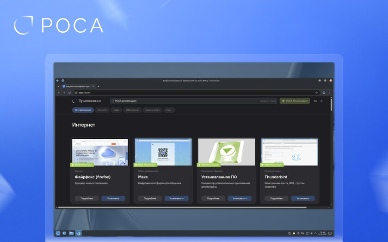Open Установить dropdown on Установленное ПО card
This screenshot has width=388, height=242.
240,198
